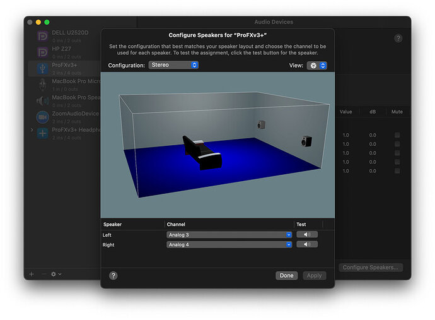This screenshot has width=435, height=320.
Task: Click the right speaker in room view
Action: [x=306, y=141]
